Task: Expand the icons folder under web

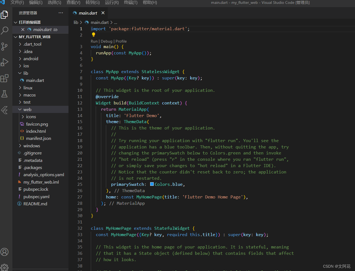Action: click(x=23, y=117)
